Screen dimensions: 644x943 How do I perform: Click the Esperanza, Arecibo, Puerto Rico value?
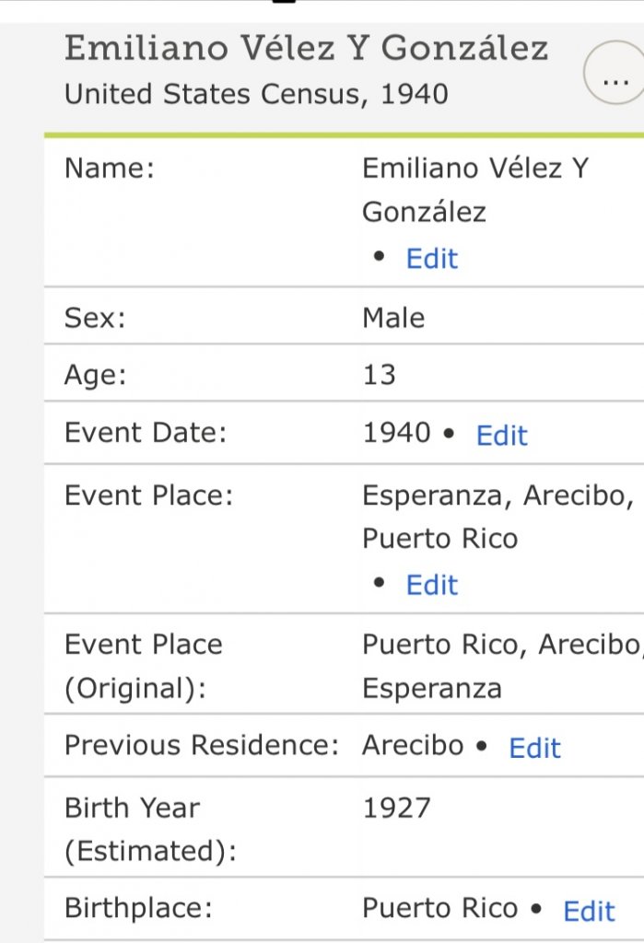point(497,517)
